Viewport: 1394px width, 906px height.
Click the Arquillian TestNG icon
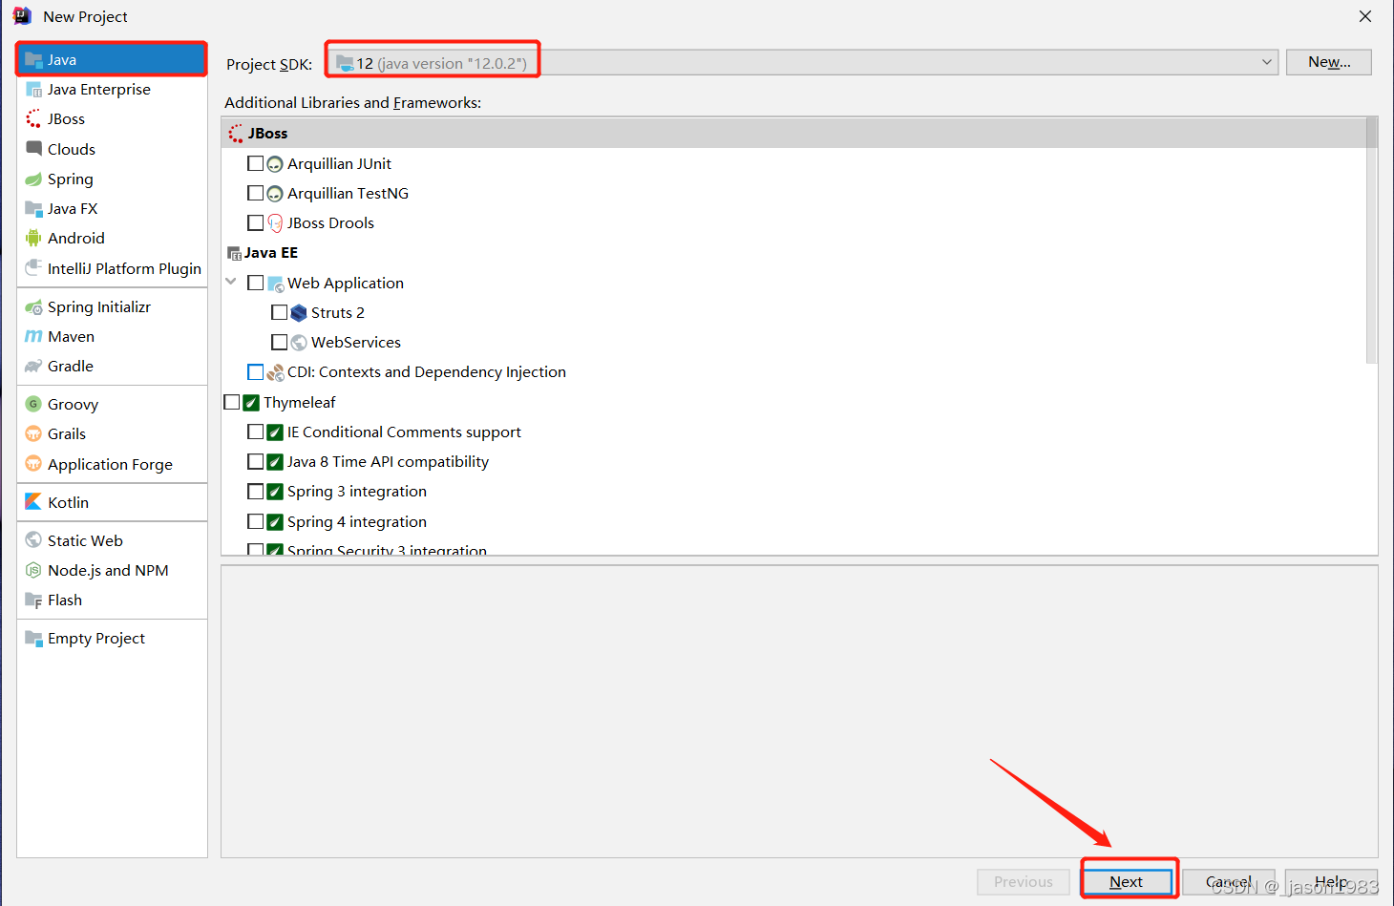[x=275, y=194]
